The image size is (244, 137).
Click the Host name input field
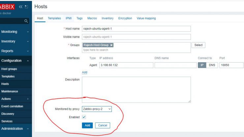pyautogui.click(x=136, y=29)
